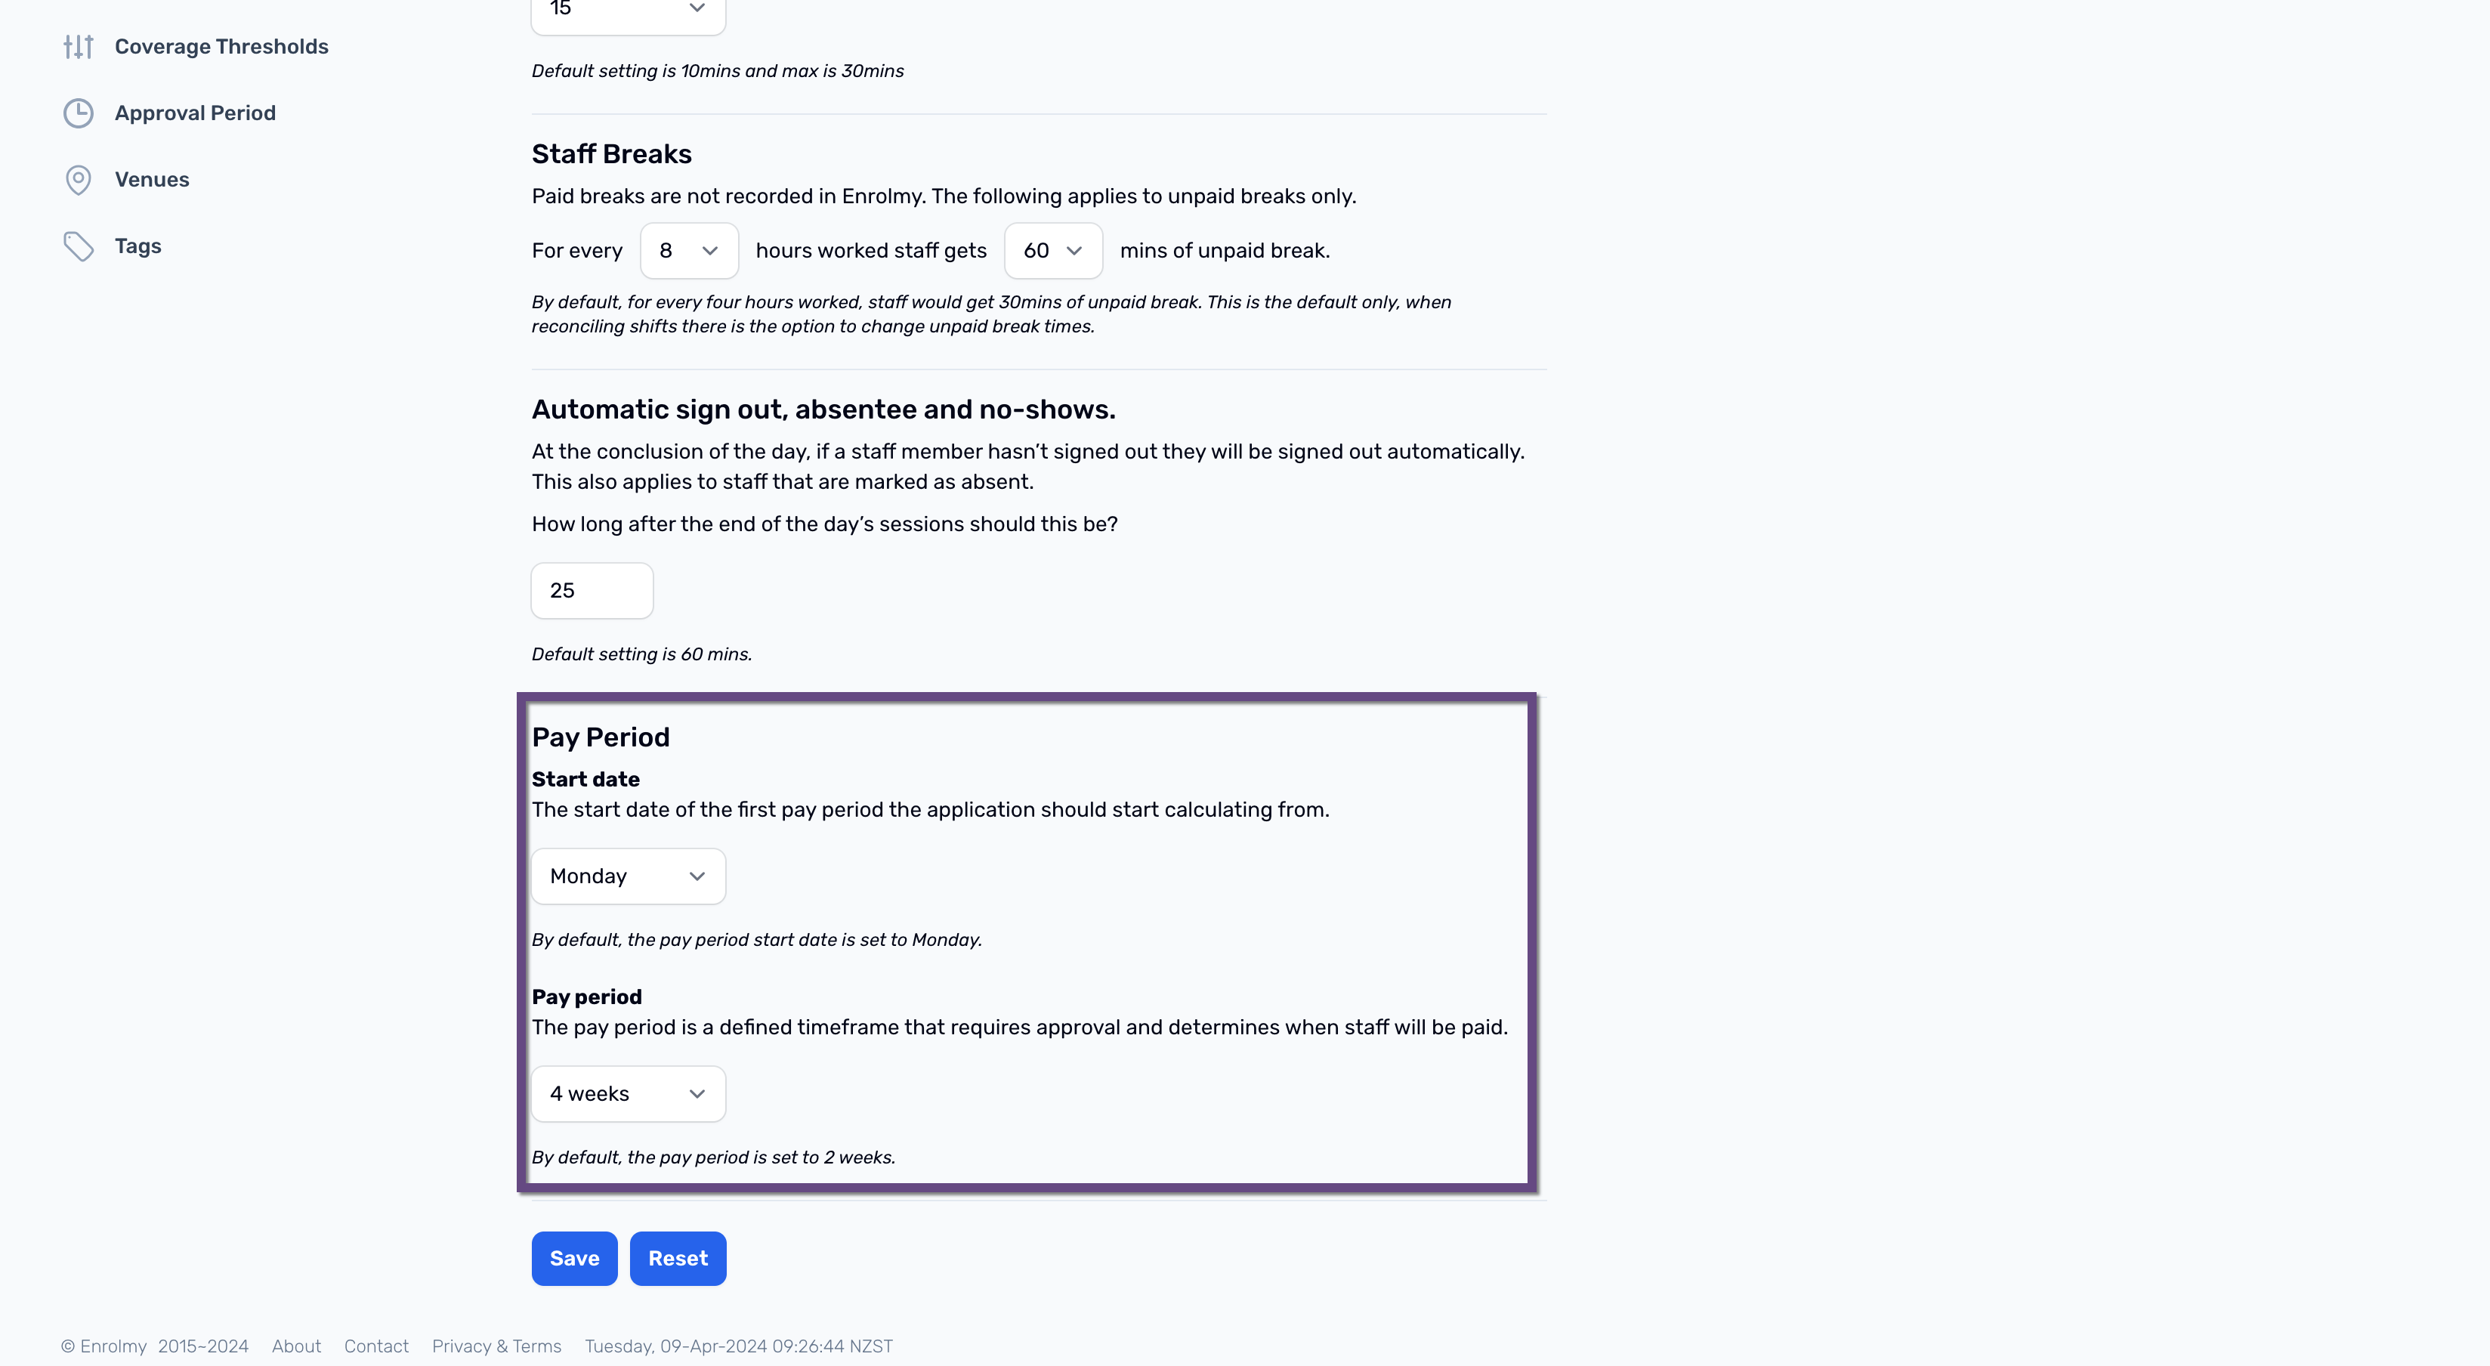This screenshot has width=2490, height=1366.
Task: Navigate to Venues menu item
Action: tap(151, 180)
